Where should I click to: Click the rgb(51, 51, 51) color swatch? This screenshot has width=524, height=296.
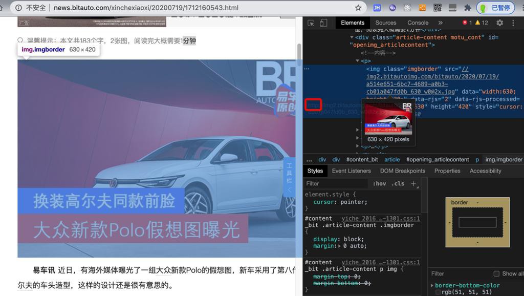click(x=438, y=292)
